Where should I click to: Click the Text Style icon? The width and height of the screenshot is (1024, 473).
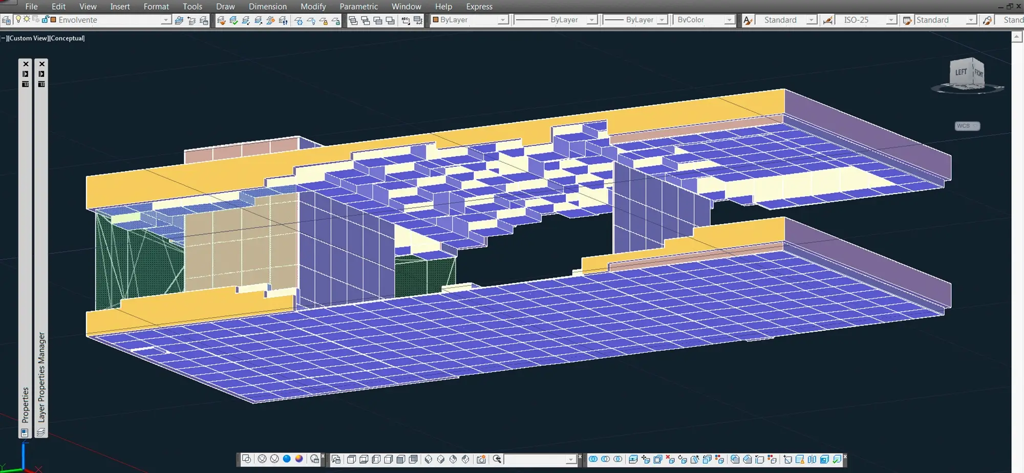click(748, 20)
